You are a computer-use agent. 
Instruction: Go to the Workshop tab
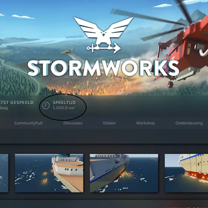coord(145,123)
